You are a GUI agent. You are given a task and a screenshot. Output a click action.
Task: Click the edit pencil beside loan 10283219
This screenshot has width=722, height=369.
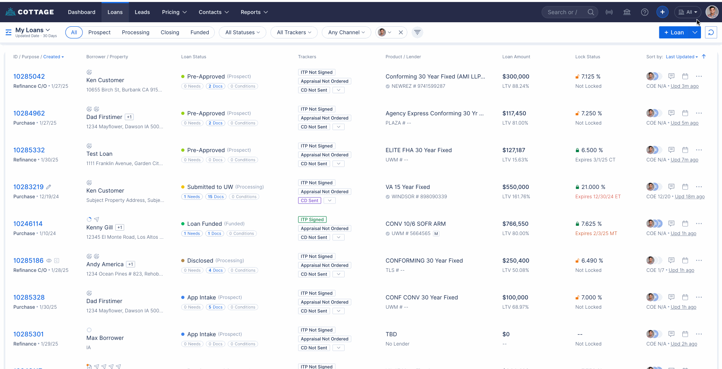point(49,187)
